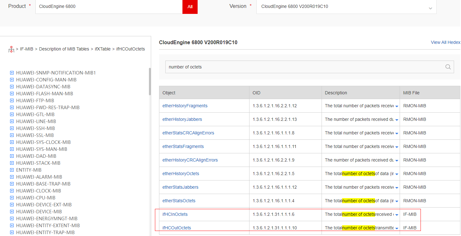Open ifHCOutOctets object link
The width and height of the screenshot is (461, 236).
coord(177,228)
